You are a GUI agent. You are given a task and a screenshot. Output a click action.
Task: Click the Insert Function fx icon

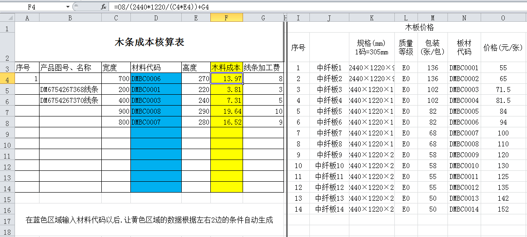click(104, 7)
